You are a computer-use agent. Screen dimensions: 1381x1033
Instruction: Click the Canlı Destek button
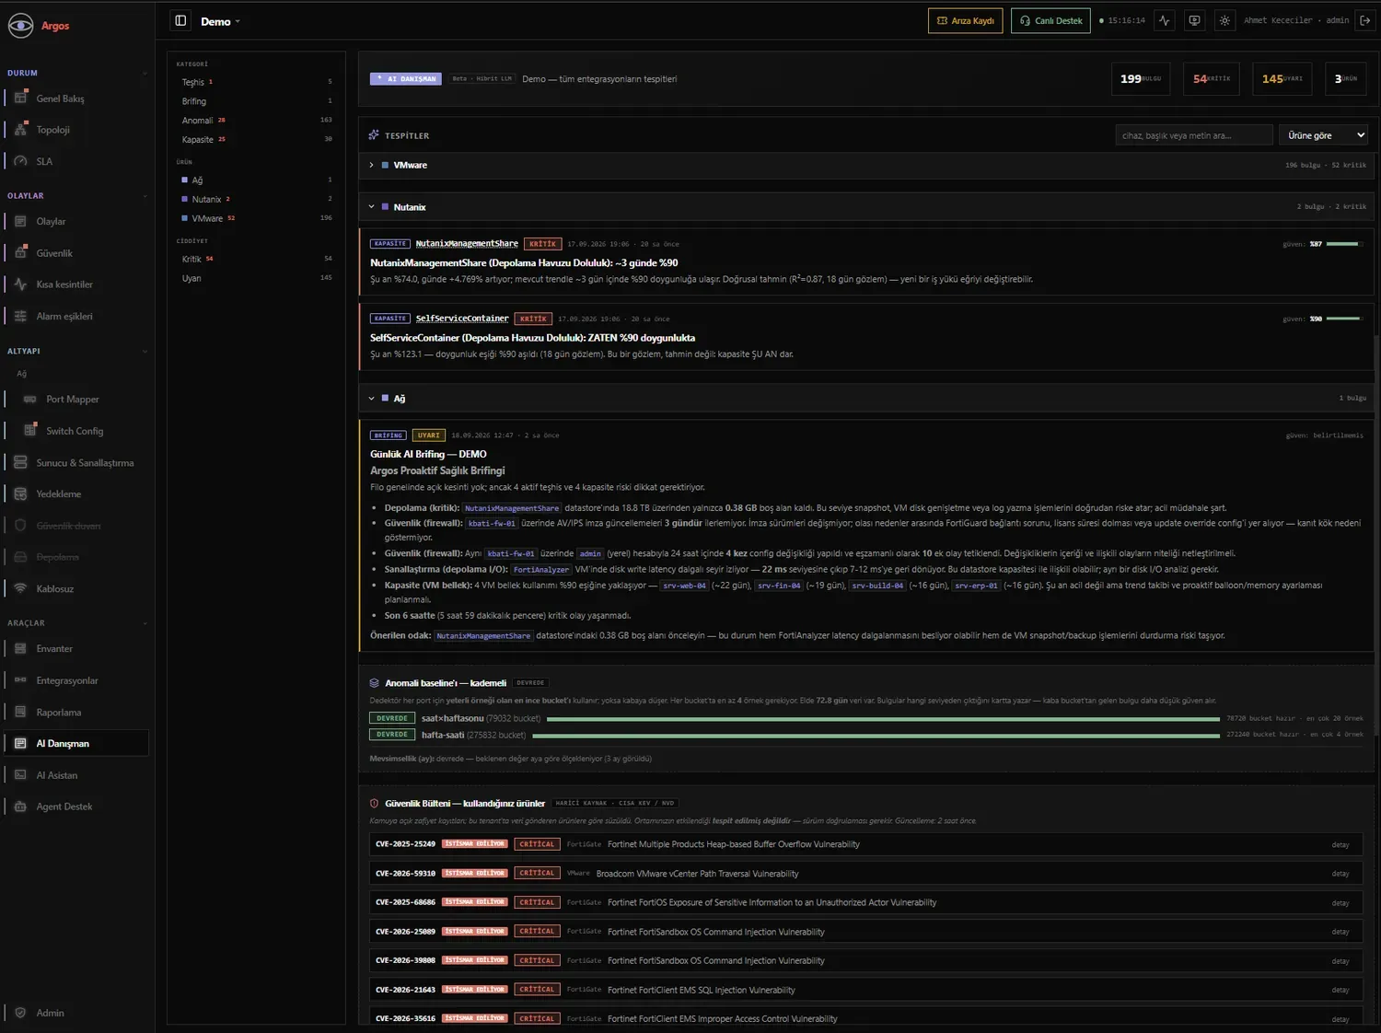(1050, 21)
